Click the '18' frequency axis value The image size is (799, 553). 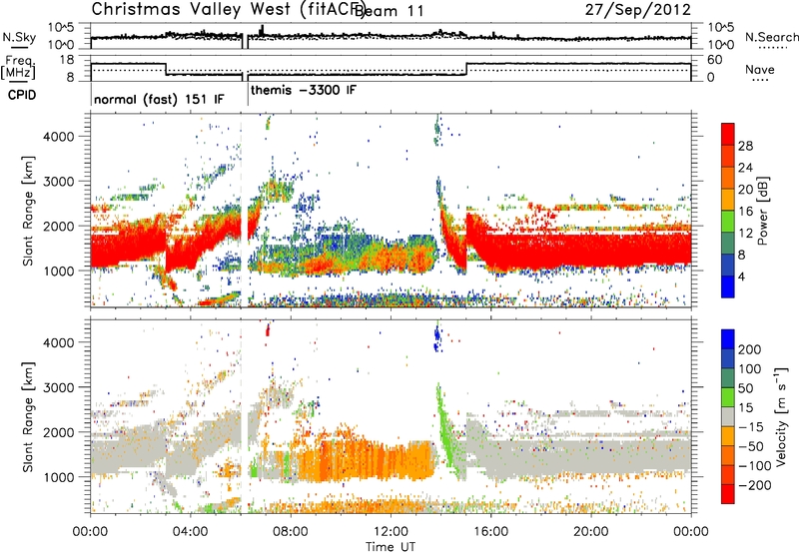click(67, 60)
